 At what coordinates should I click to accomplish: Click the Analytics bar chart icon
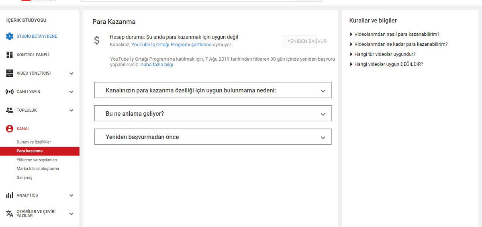[10, 195]
